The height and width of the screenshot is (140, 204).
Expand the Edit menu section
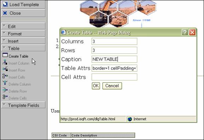tap(23, 26)
